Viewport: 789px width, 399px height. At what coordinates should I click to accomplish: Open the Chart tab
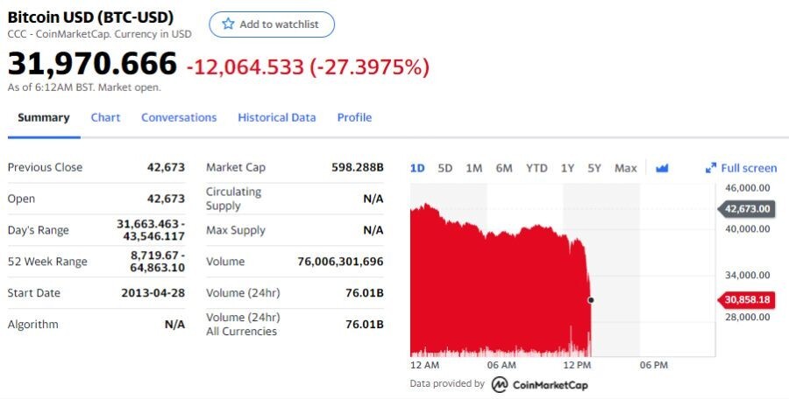(106, 117)
